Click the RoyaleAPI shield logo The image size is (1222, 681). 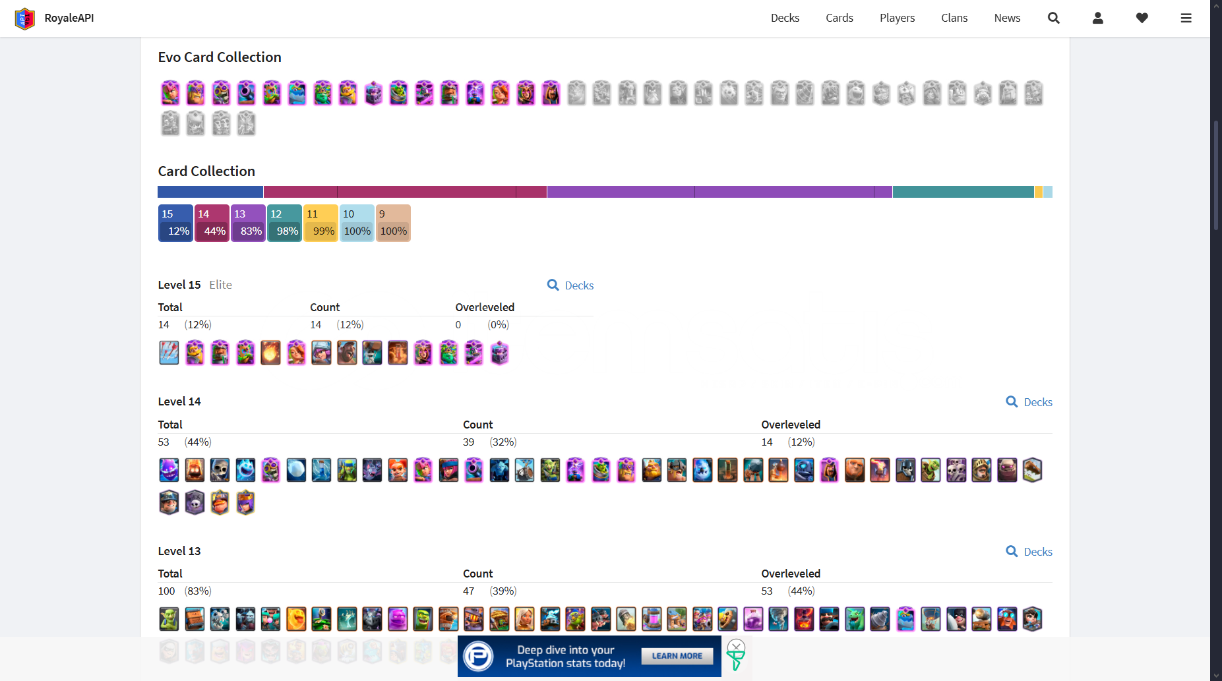25,18
